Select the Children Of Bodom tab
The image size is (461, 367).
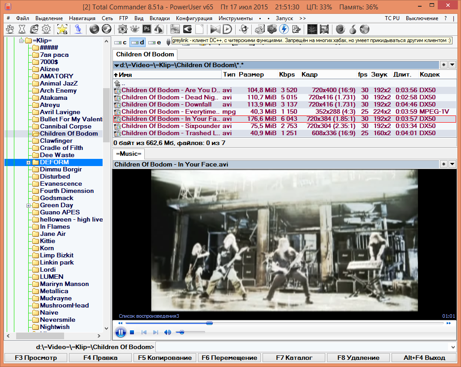click(x=145, y=54)
